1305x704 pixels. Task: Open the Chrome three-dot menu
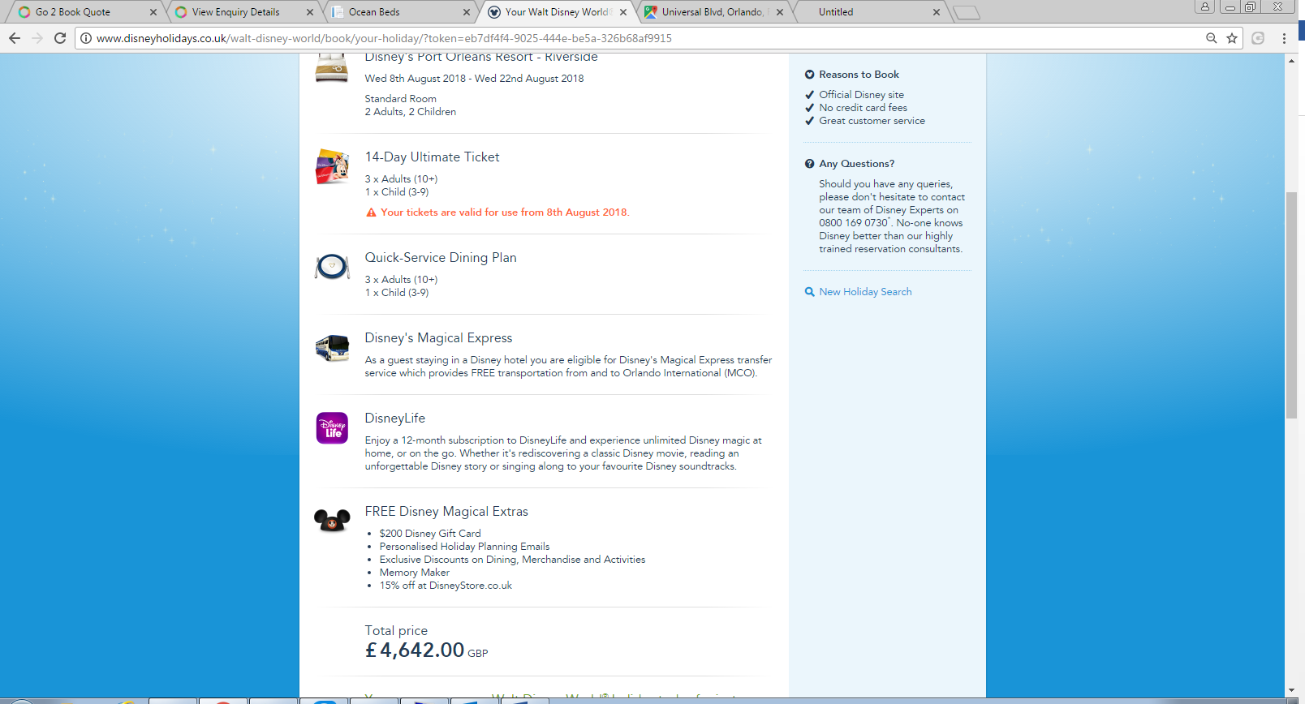[1284, 38]
